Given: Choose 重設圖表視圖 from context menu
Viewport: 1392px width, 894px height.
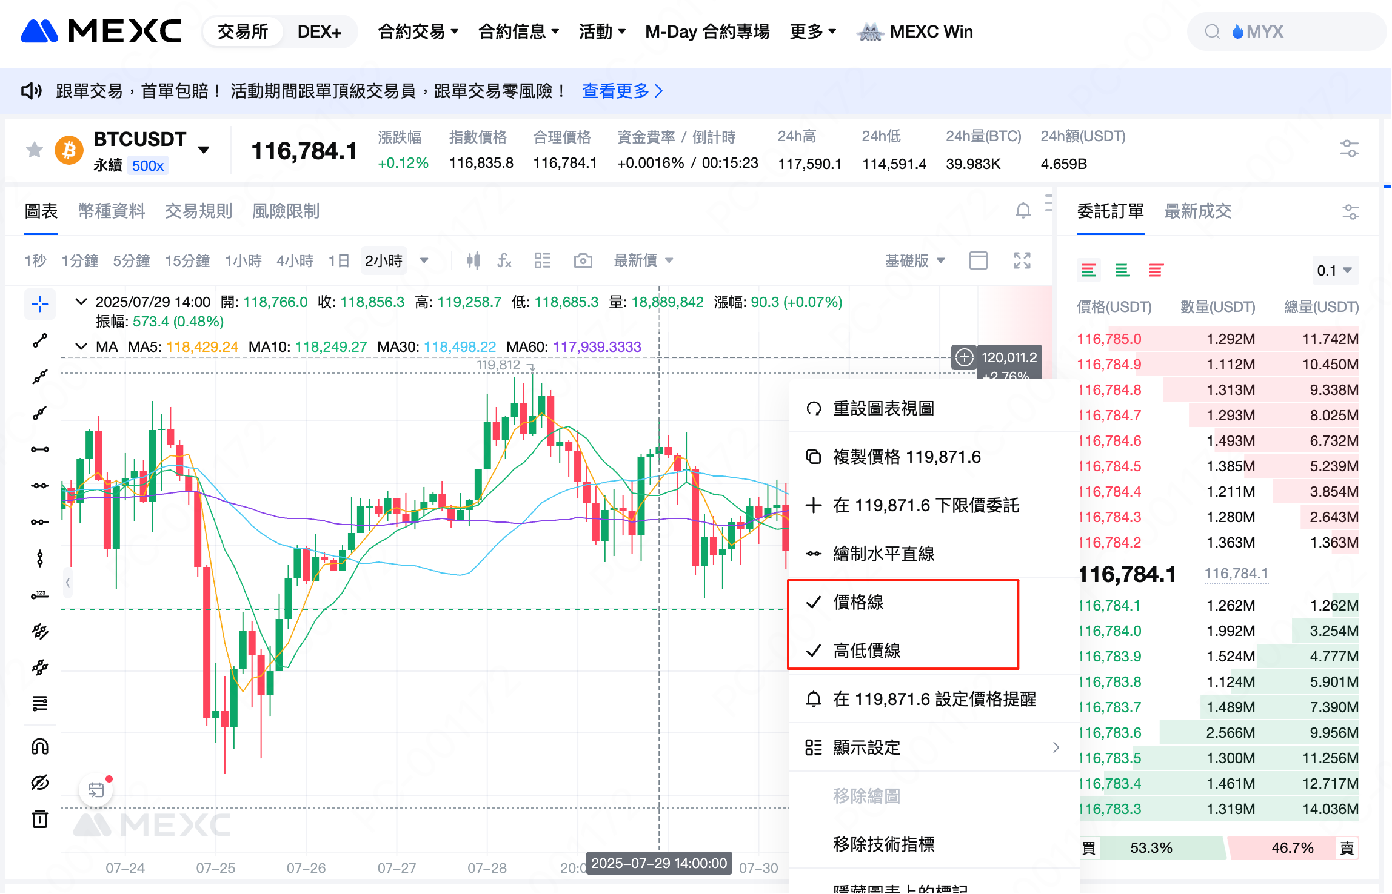Looking at the screenshot, I should (883, 408).
